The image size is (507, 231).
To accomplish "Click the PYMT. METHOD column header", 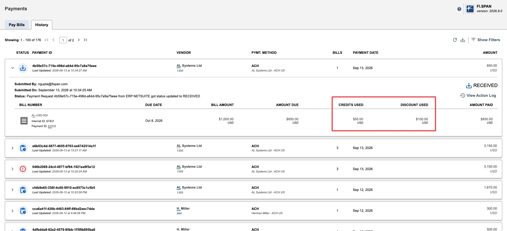I will (x=264, y=53).
